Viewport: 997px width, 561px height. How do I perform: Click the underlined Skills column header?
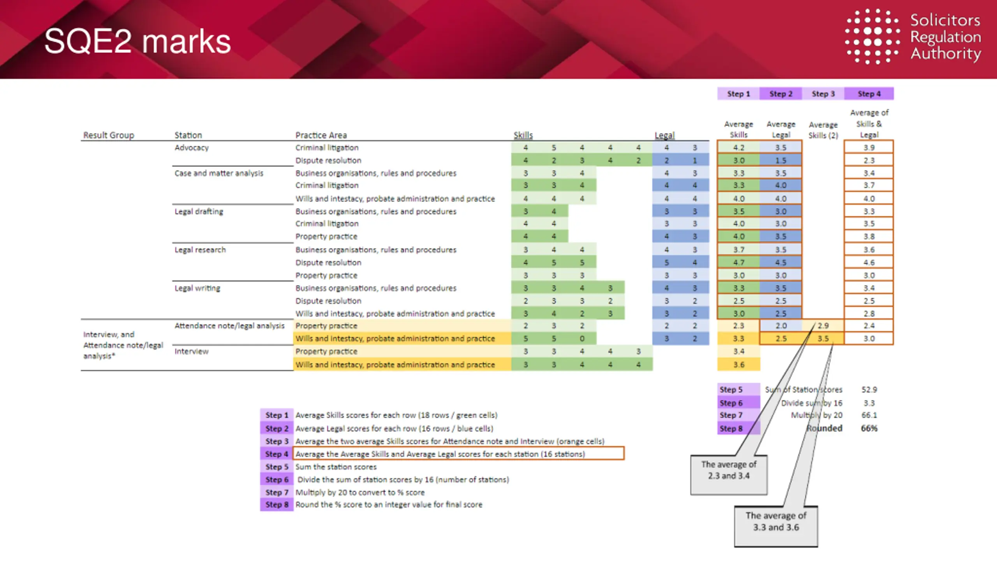click(523, 135)
